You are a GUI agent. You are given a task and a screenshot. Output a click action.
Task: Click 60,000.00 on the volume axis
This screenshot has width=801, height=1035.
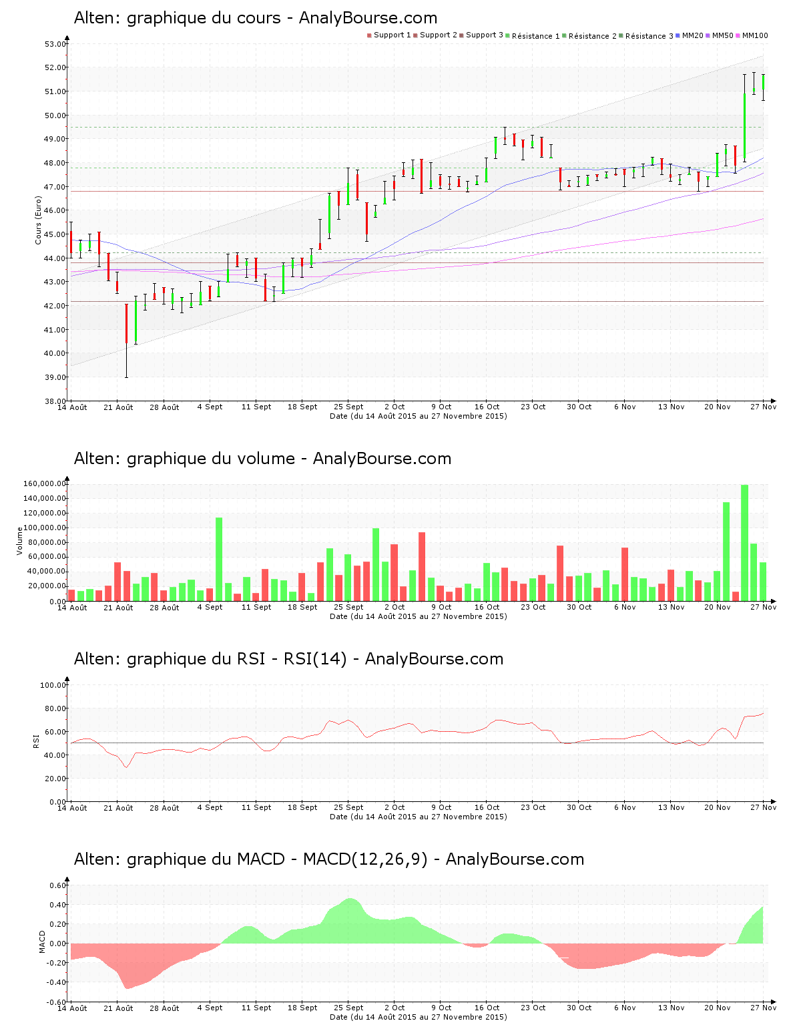tap(47, 557)
